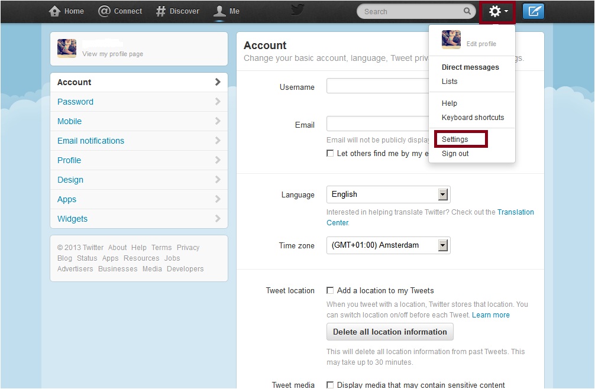This screenshot has height=389, width=595.
Task: Click the profile avatar in the sidebar card
Action: [67, 48]
